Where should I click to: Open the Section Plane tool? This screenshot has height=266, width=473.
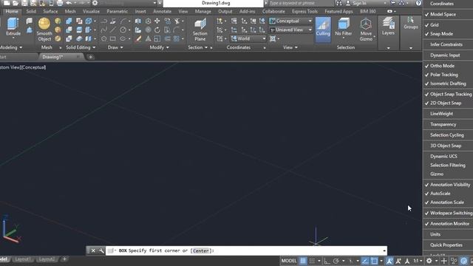pyautogui.click(x=200, y=29)
